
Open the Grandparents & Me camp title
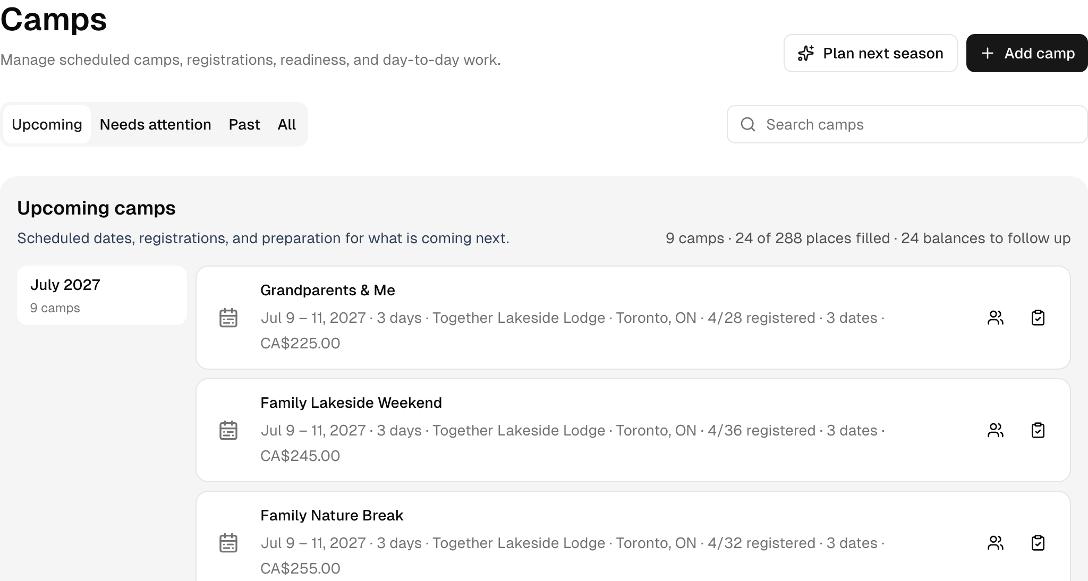point(328,290)
